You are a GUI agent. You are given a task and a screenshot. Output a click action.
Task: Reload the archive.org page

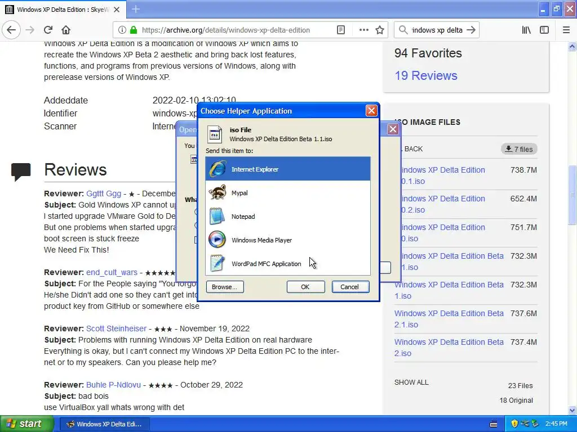(x=48, y=30)
